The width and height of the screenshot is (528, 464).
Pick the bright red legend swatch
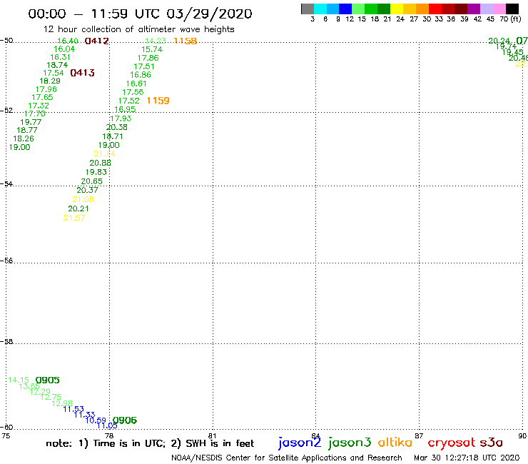(435, 9)
